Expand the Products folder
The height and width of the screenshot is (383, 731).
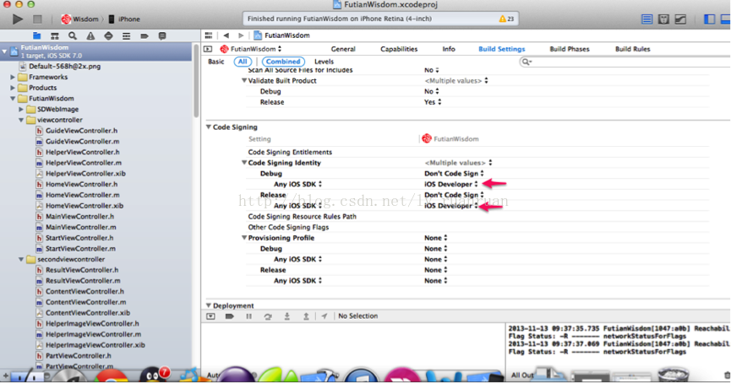pyautogui.click(x=13, y=88)
